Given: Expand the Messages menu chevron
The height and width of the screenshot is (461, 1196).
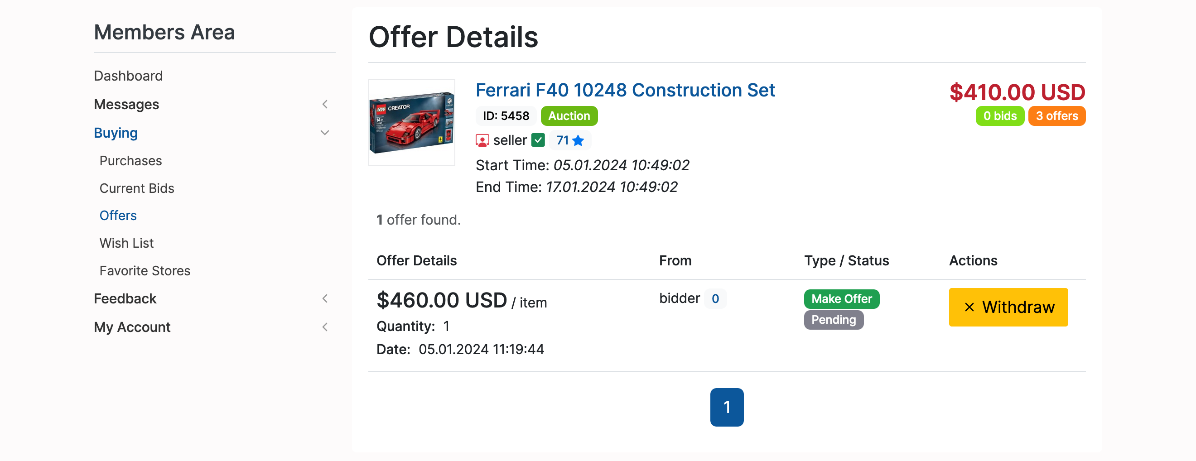Looking at the screenshot, I should [325, 105].
